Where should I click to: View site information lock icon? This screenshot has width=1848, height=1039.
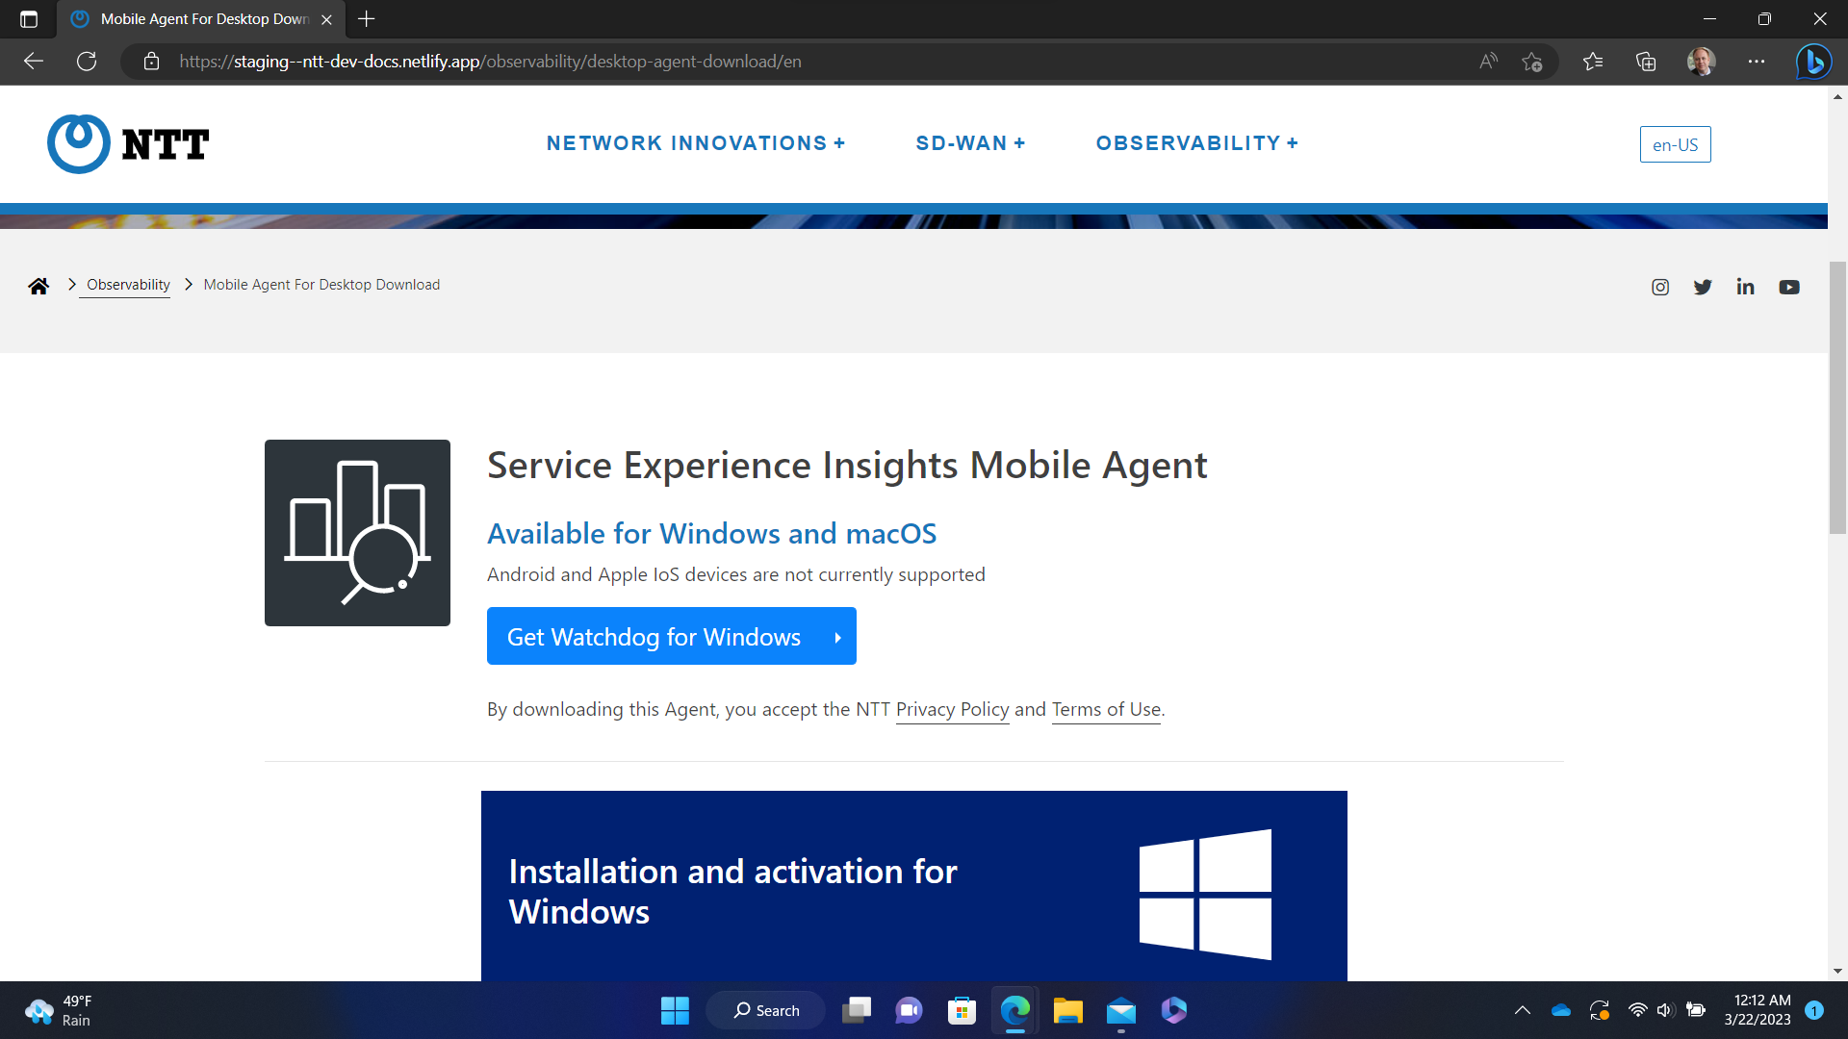[151, 62]
